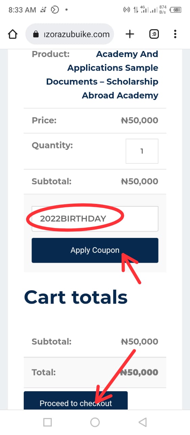This screenshot has height=435, width=190.
Task: Tap the Android recent apps square
Action: pyautogui.click(x=47, y=422)
